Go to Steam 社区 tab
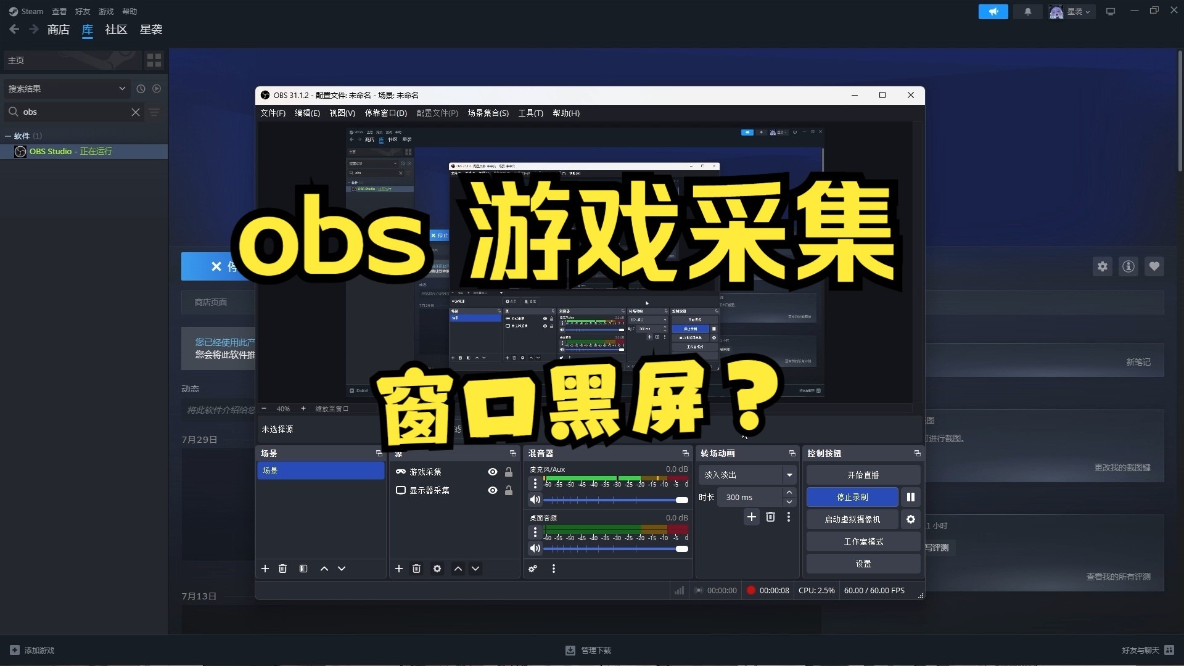 tap(116, 30)
